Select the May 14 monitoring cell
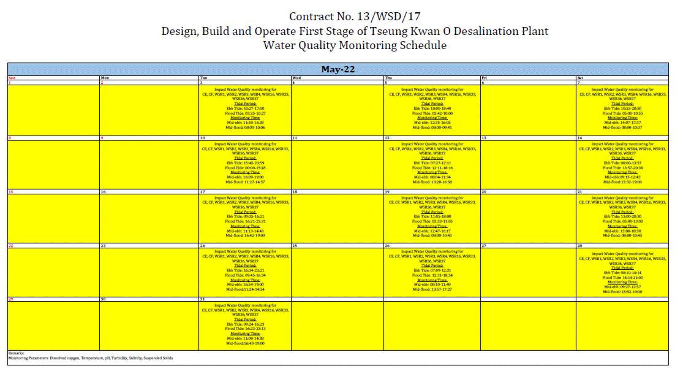The height and width of the screenshot is (371, 683). click(x=622, y=163)
